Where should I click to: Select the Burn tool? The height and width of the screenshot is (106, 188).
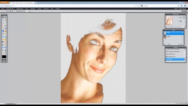[x=5, y=42]
